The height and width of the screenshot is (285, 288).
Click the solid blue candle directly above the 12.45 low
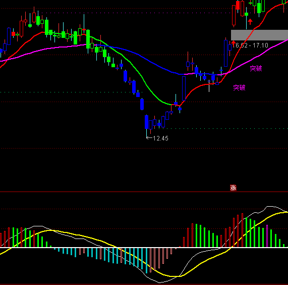click(146, 122)
